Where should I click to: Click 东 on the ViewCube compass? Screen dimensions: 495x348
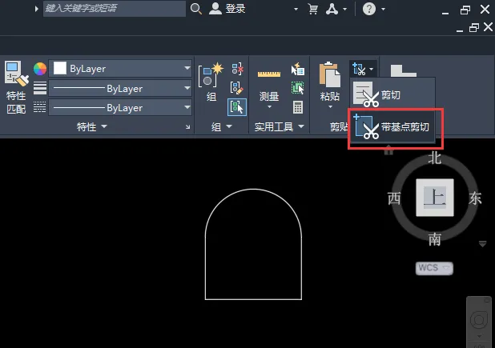pos(475,198)
